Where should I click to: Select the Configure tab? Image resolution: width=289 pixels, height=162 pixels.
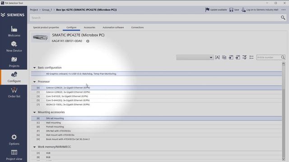(71, 27)
